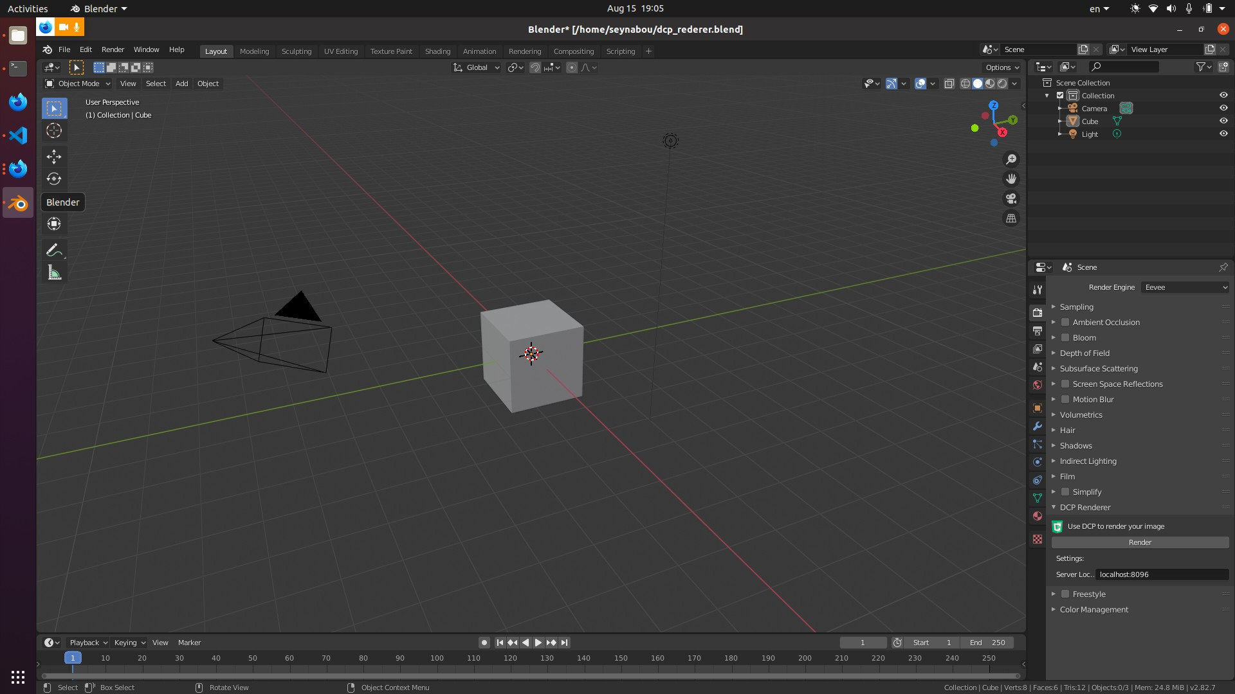Enable the Bloom checkbox
This screenshot has height=694, width=1235.
click(x=1065, y=338)
